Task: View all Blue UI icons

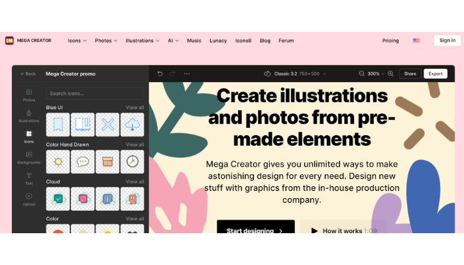Action: click(135, 107)
